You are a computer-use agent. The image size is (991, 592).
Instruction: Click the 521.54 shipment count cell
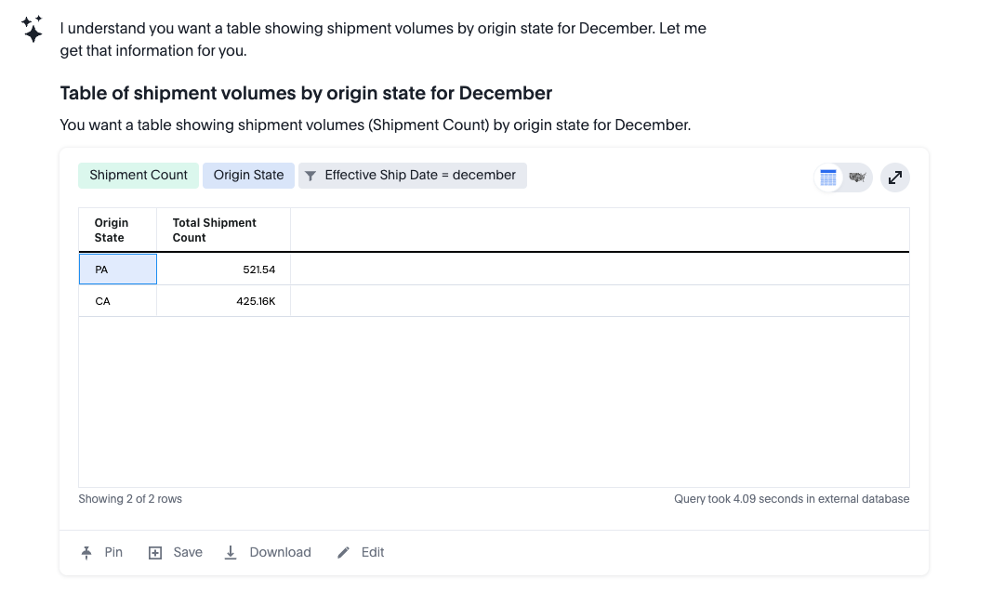pos(224,270)
